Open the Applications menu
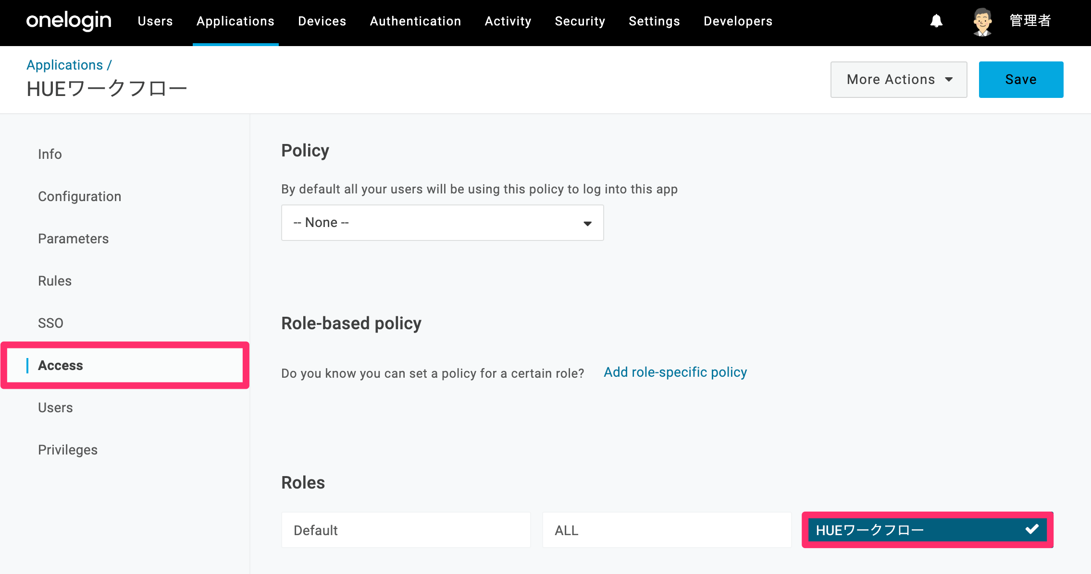This screenshot has height=574, width=1091. pyautogui.click(x=236, y=21)
